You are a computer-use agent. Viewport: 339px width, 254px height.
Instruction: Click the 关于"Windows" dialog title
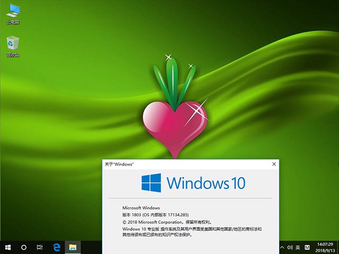coord(119,165)
